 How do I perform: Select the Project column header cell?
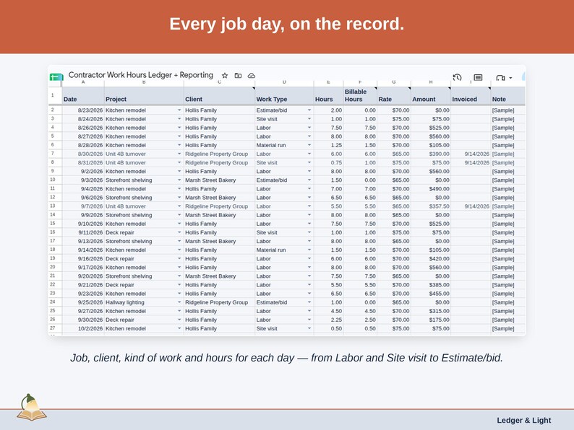tap(144, 96)
